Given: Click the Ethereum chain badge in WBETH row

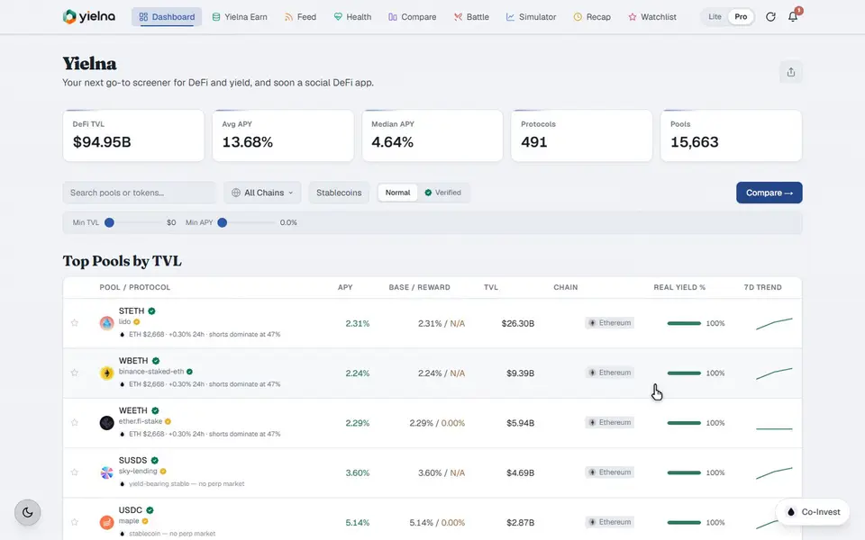Looking at the screenshot, I should pos(610,373).
